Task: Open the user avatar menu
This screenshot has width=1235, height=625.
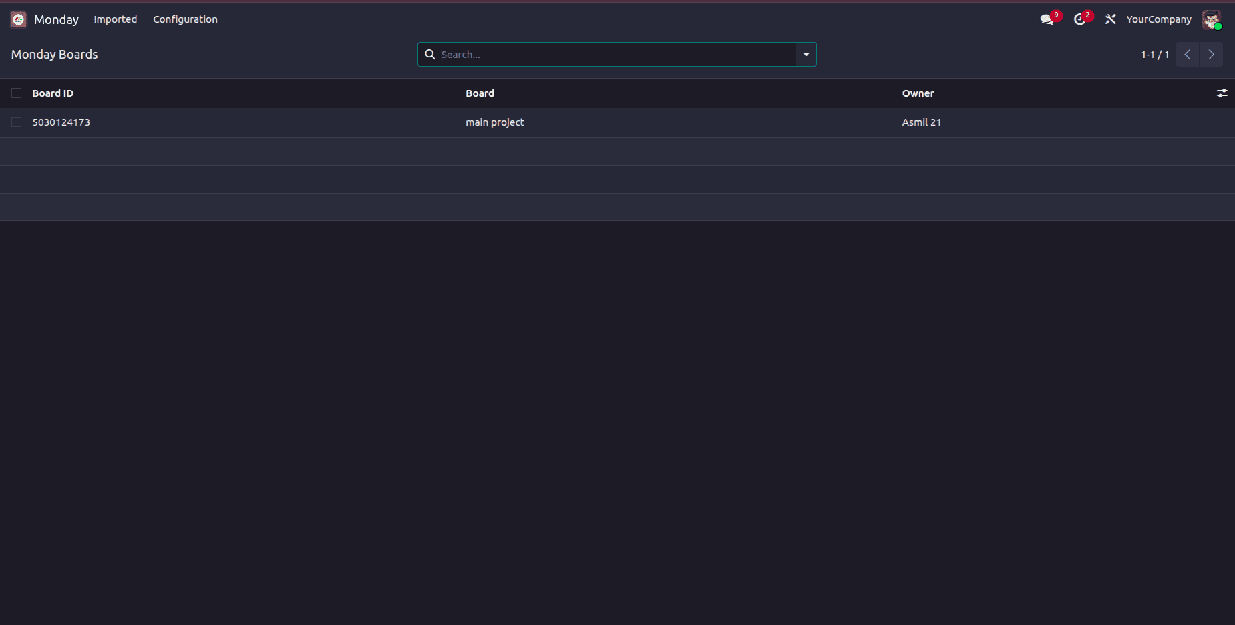Action: coord(1212,19)
